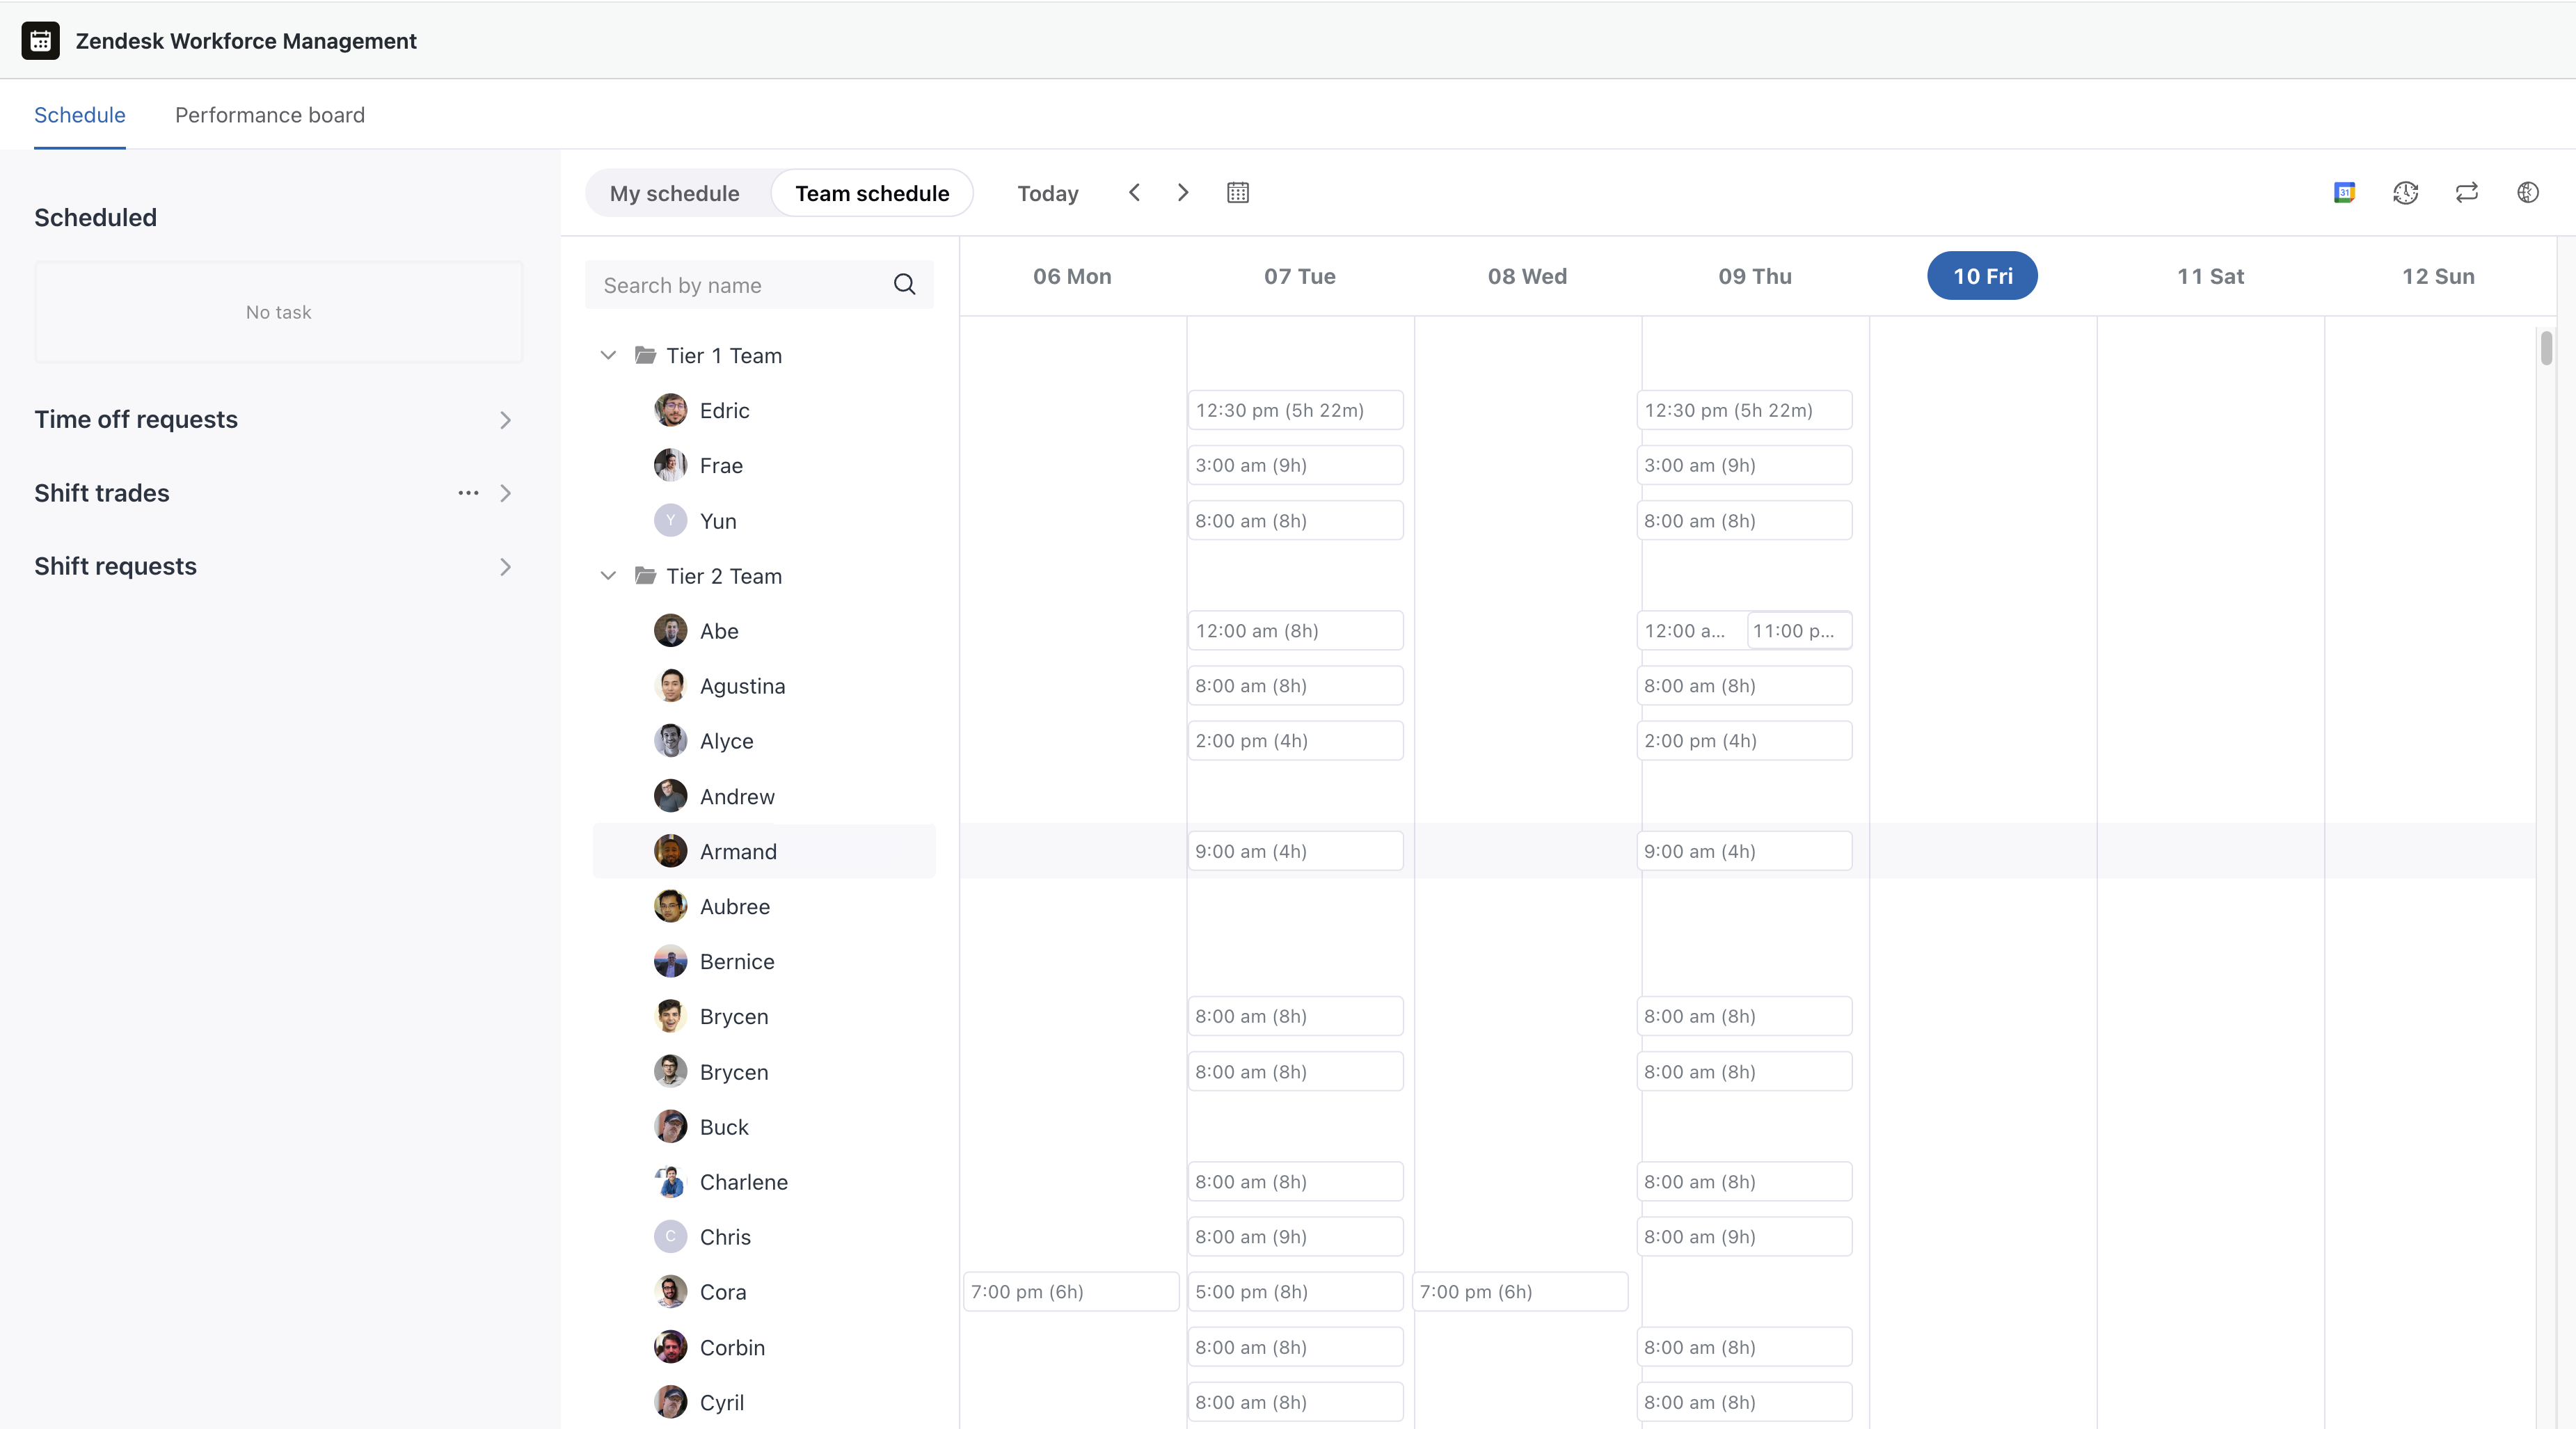Click the Today button
2576x1429 pixels.
[1047, 193]
